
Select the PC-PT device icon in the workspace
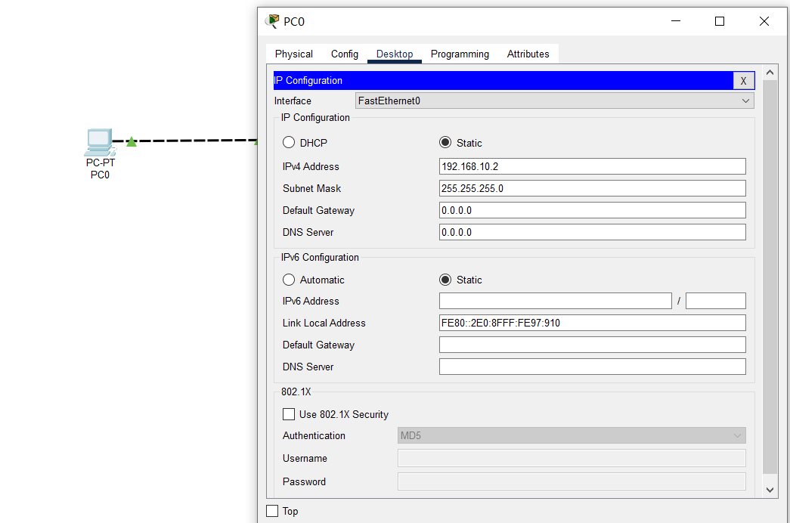100,142
